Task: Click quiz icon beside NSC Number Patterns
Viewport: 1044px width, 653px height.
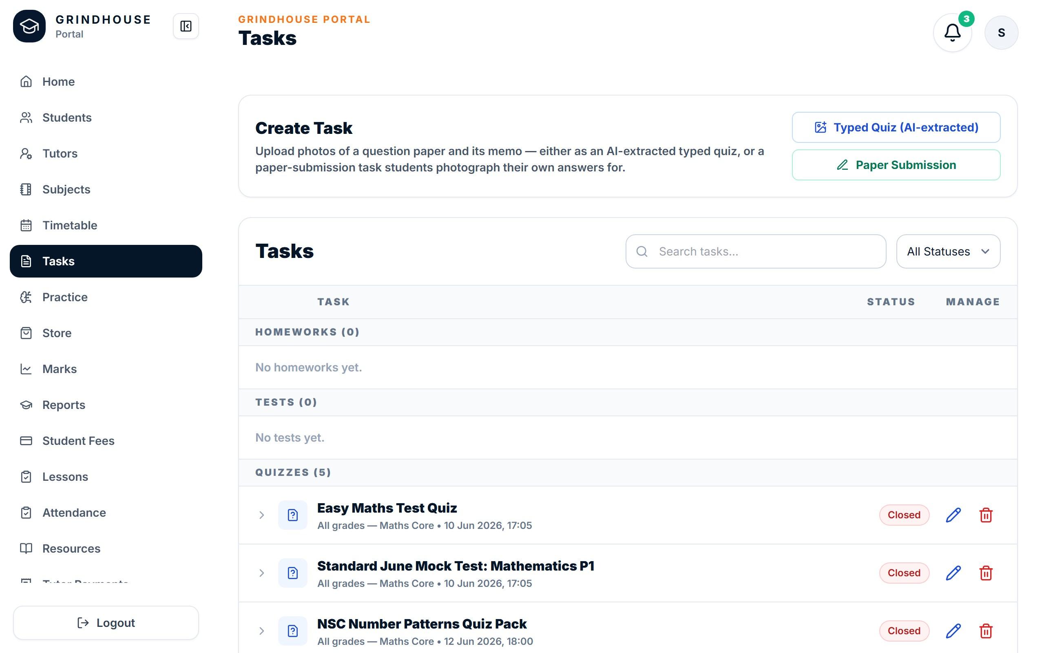Action: click(x=292, y=631)
